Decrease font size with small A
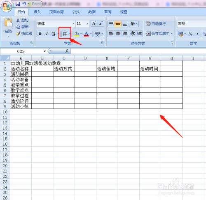 coord(101,23)
